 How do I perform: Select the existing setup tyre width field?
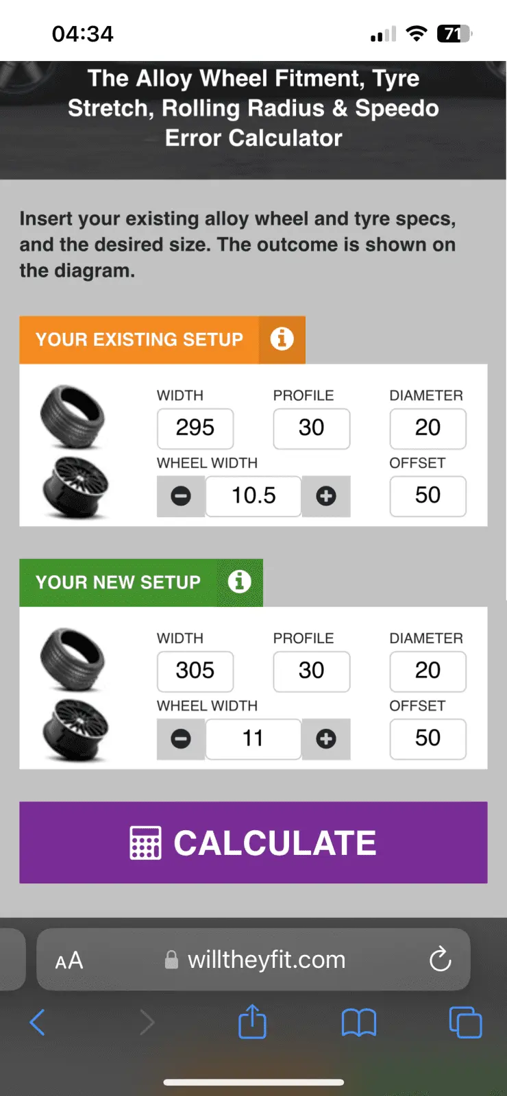pos(195,428)
